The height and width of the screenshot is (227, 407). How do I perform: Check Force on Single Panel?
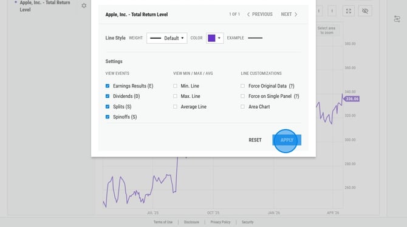click(x=242, y=97)
